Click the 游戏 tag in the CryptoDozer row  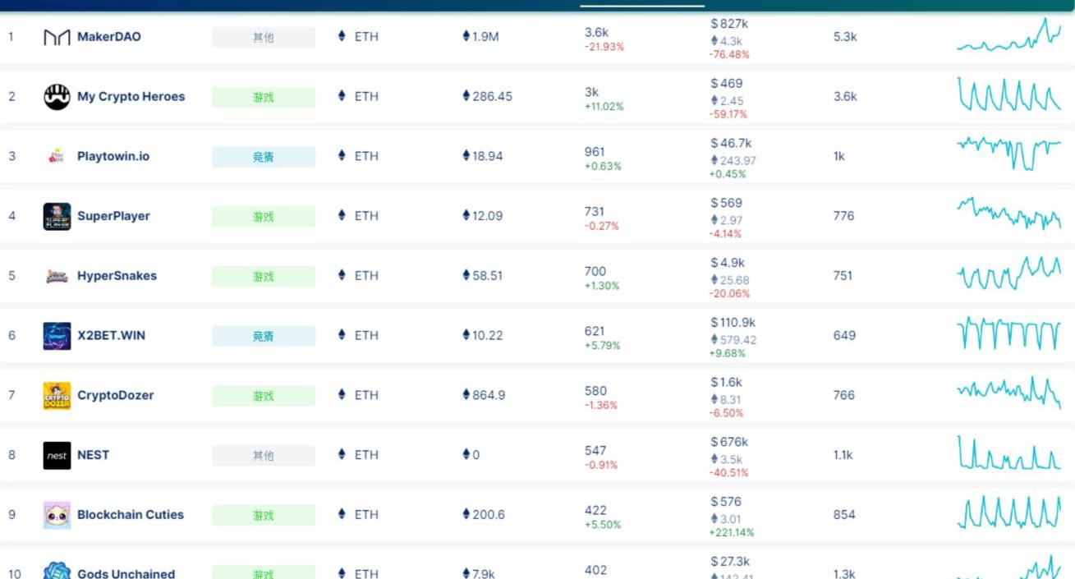point(264,396)
